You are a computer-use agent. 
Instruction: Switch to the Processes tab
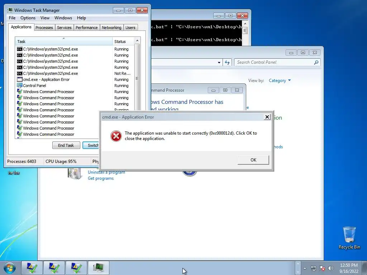44,28
